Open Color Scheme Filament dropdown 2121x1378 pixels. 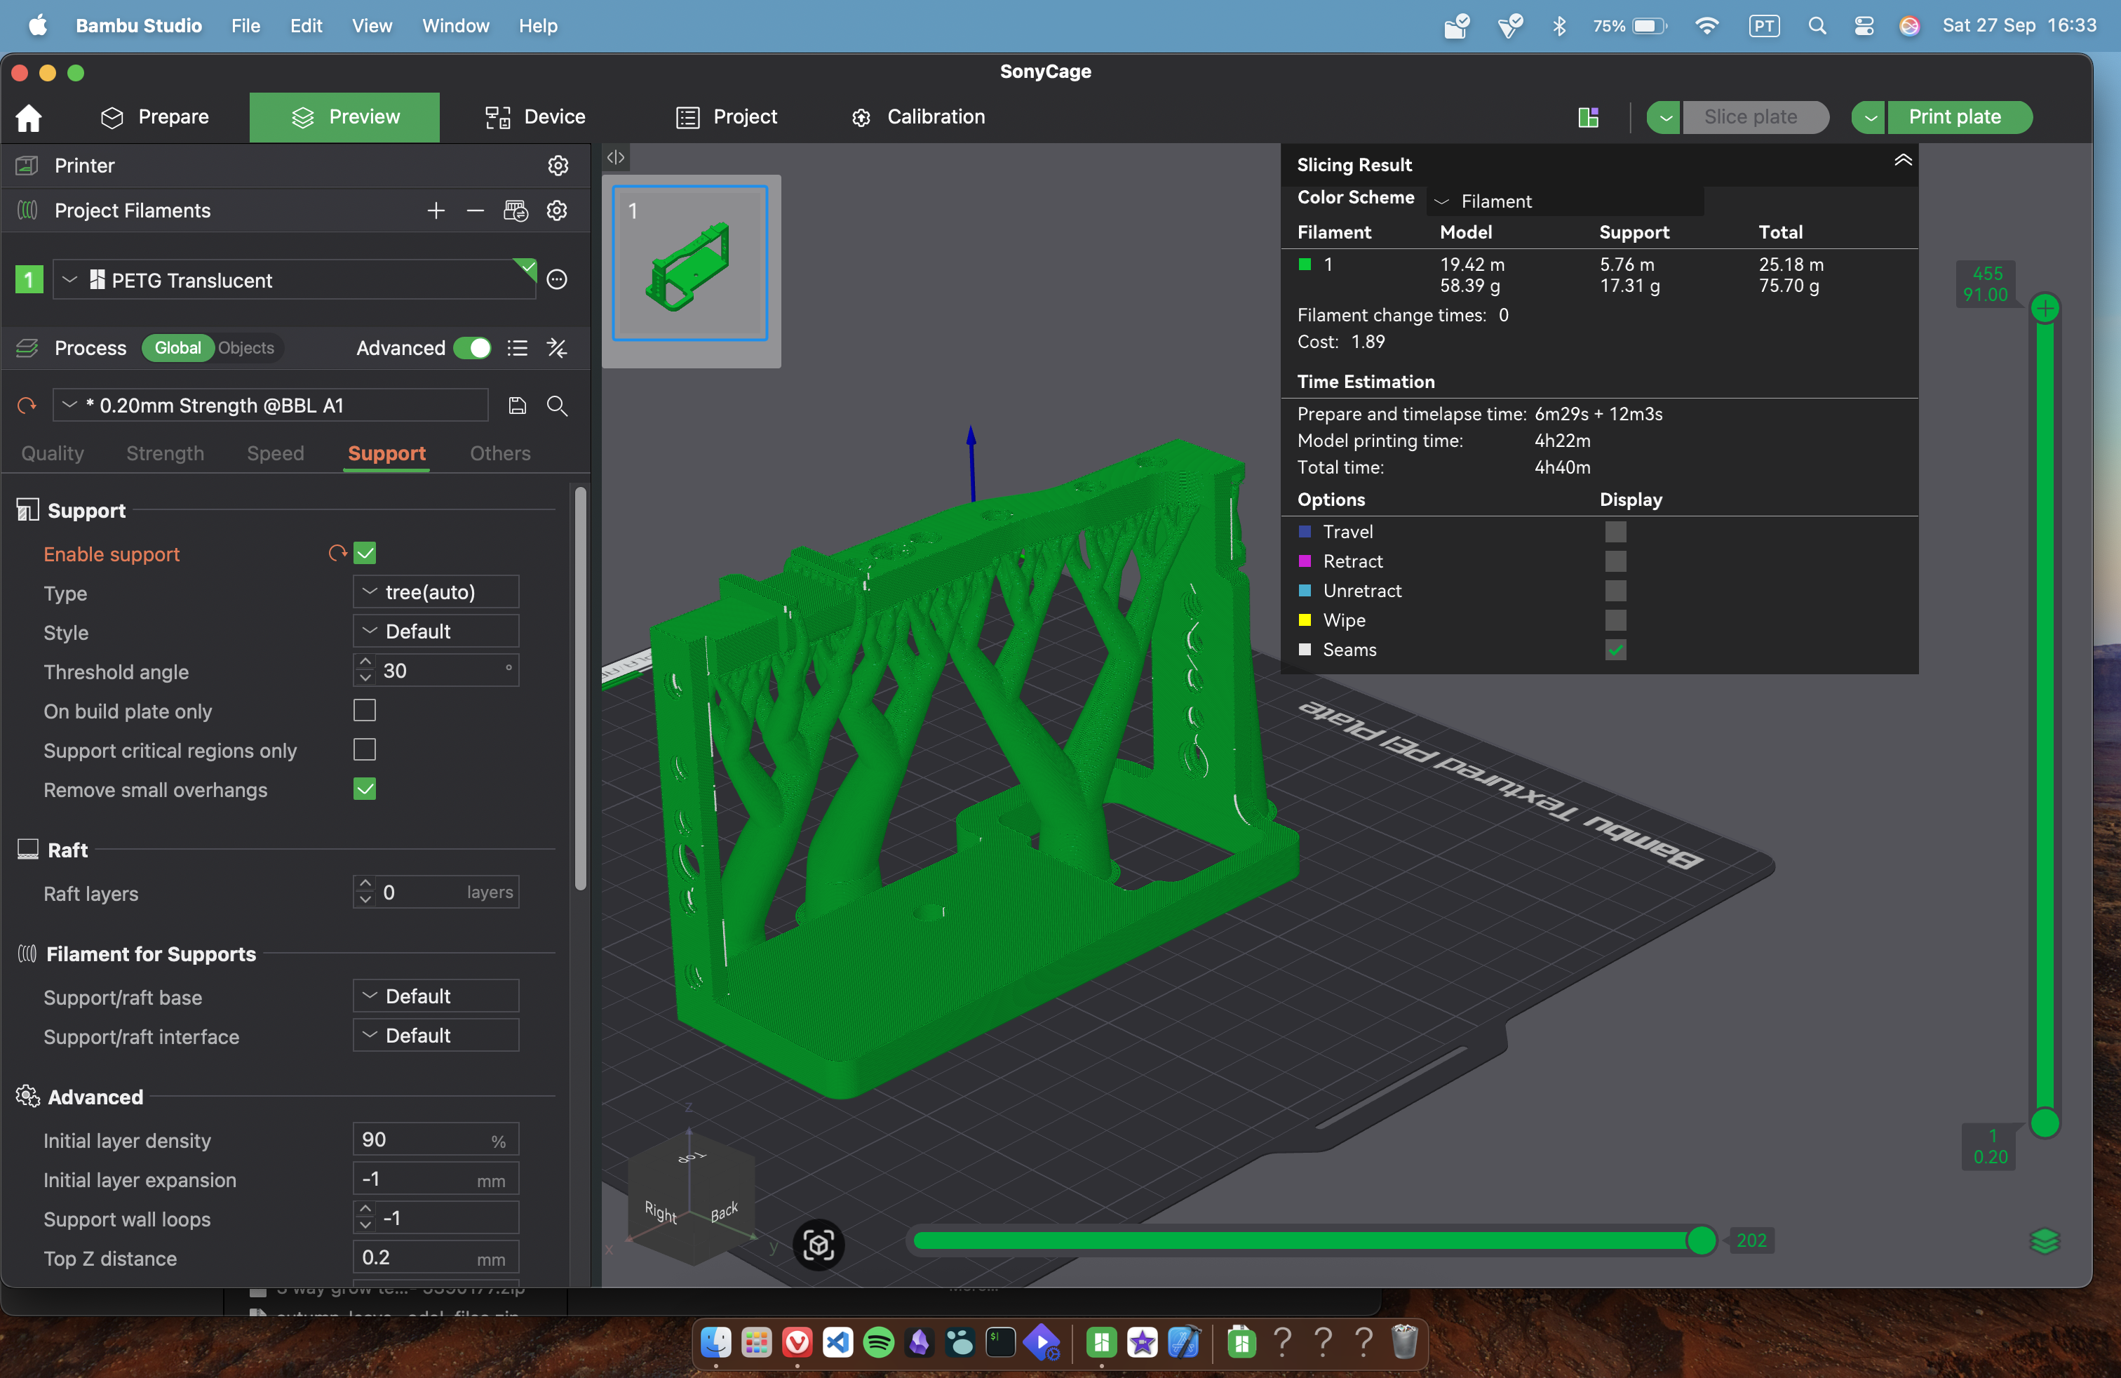[1565, 201]
